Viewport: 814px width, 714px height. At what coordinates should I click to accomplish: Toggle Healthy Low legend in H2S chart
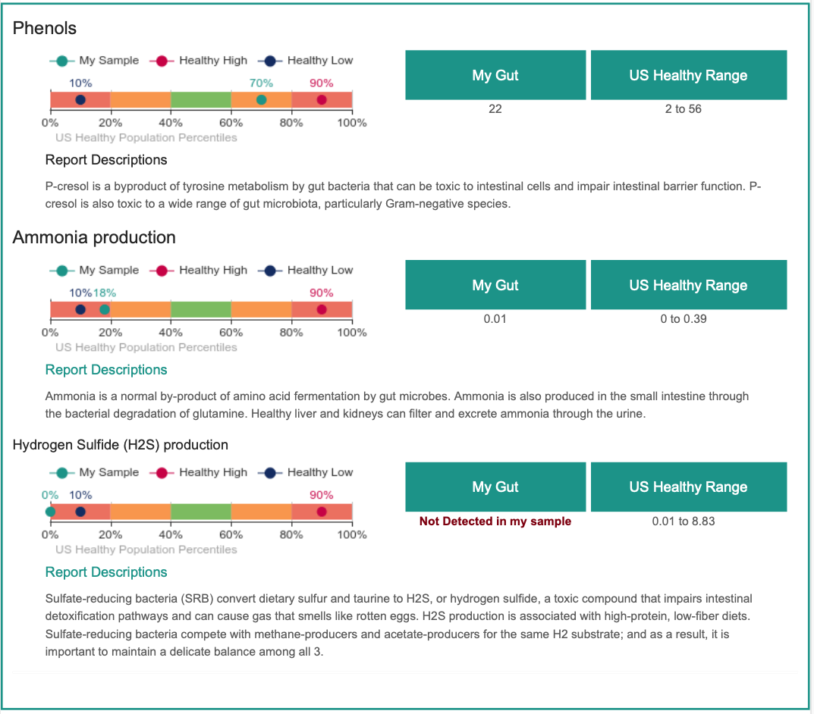coord(306,472)
